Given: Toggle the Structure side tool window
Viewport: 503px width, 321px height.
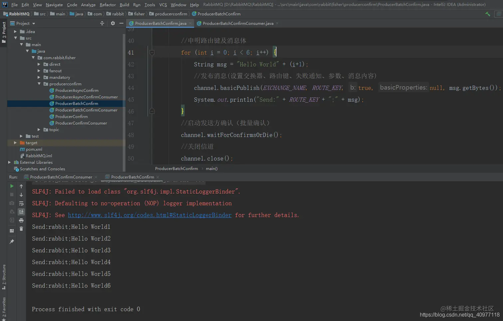Looking at the screenshot, I should click(x=4, y=277).
